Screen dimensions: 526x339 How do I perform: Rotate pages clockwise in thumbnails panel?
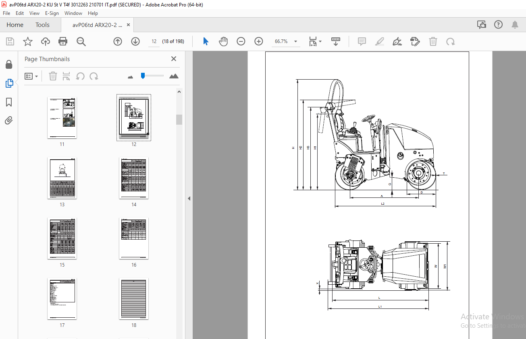94,76
